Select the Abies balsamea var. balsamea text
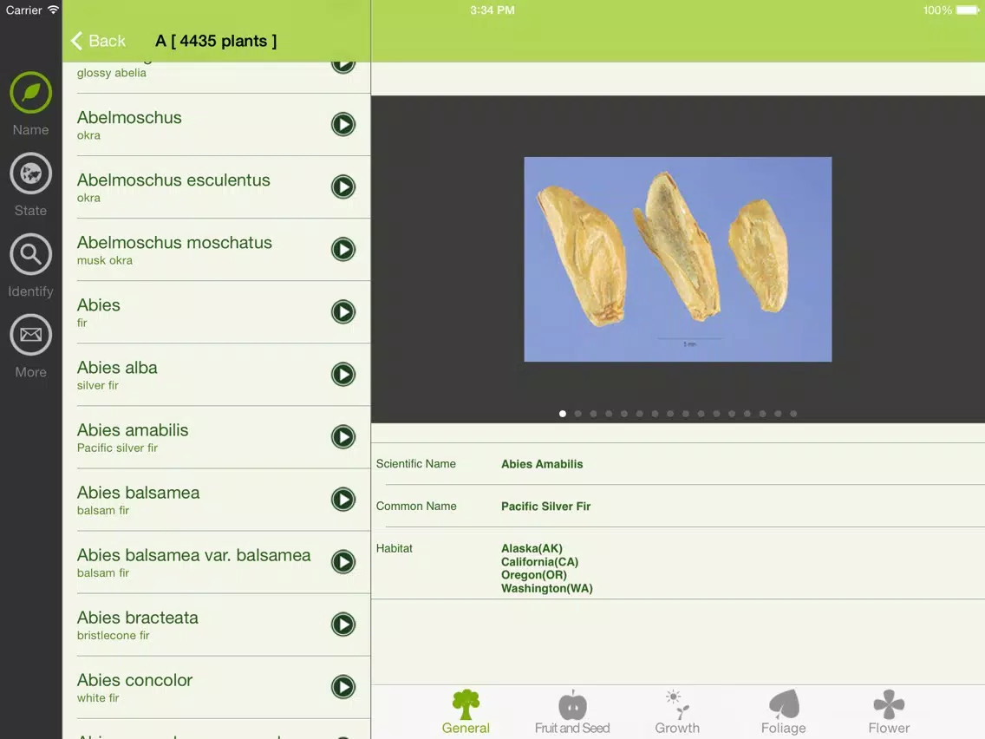The width and height of the screenshot is (985, 739). tap(193, 555)
